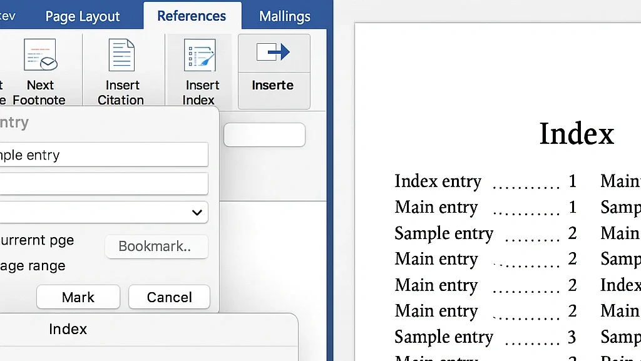The image size is (641, 361).
Task: Click the first 'Index entry' line in document
Action: click(438, 181)
